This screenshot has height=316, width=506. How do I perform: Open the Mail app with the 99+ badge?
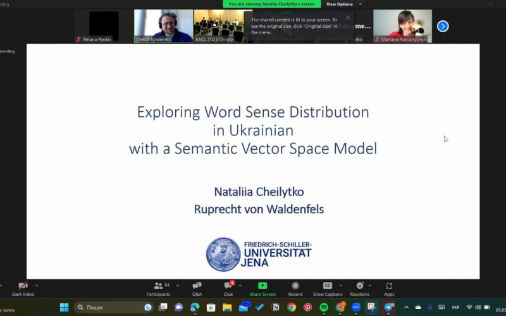point(244,307)
